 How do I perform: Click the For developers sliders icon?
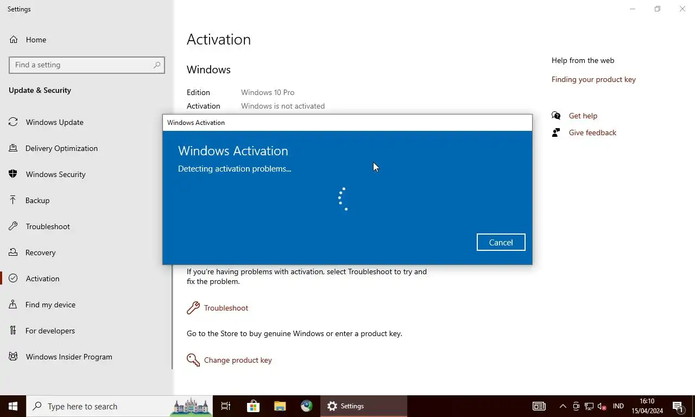pos(13,331)
